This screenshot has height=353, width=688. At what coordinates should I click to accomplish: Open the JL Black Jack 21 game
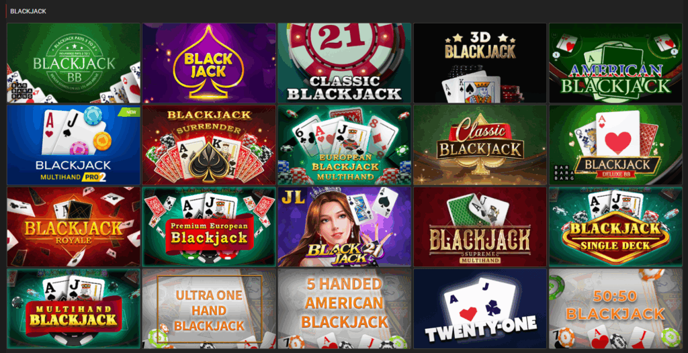pyautogui.click(x=345, y=227)
